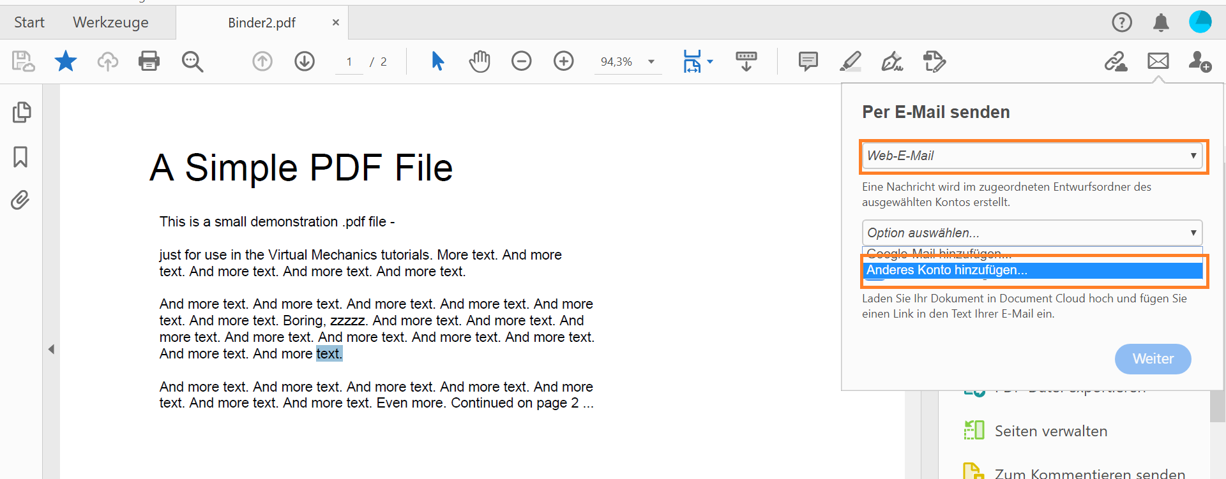This screenshot has height=479, width=1226.
Task: Show the attachments paperclip panel
Action: (x=20, y=200)
